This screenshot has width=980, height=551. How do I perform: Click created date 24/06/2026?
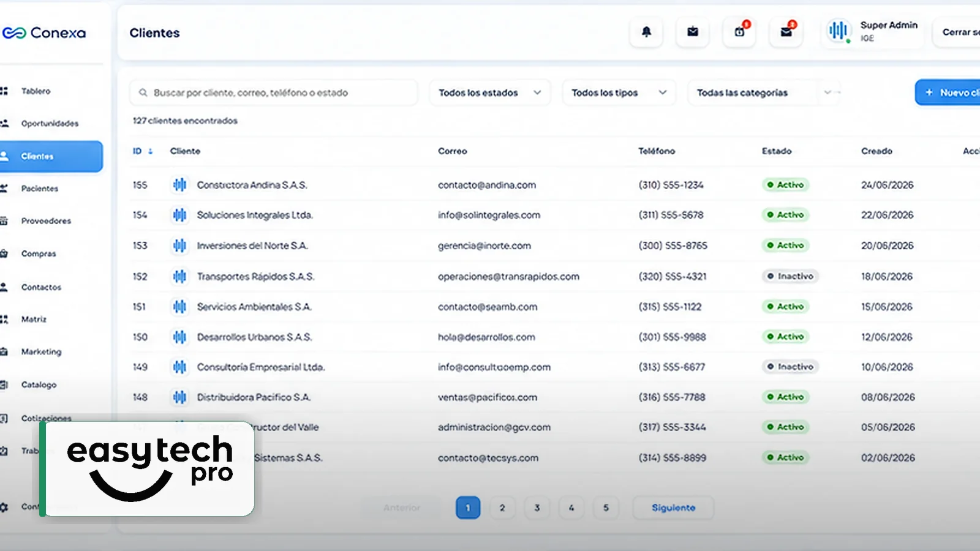887,185
